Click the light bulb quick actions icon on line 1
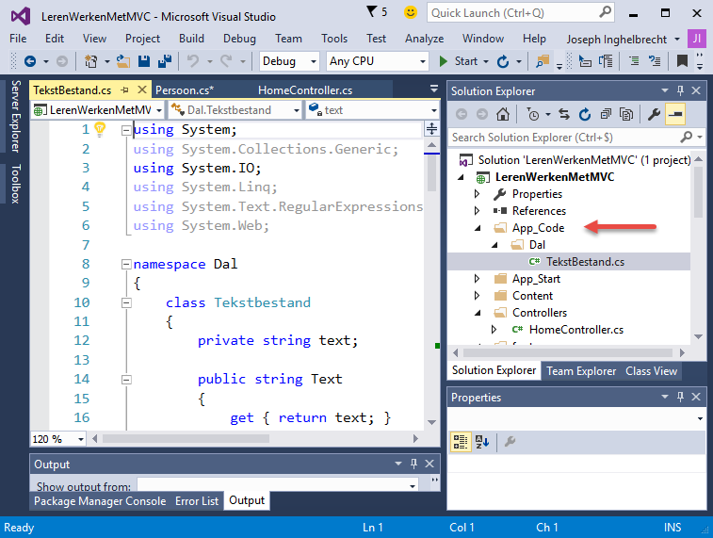 tap(100, 129)
